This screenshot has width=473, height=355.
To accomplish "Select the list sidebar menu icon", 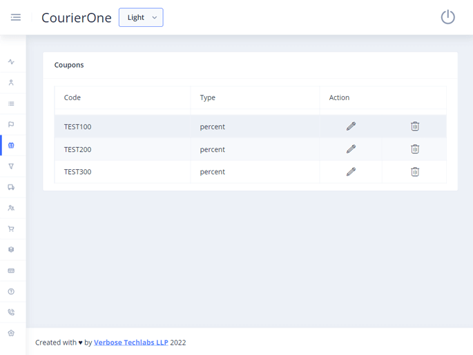I will coord(11,104).
